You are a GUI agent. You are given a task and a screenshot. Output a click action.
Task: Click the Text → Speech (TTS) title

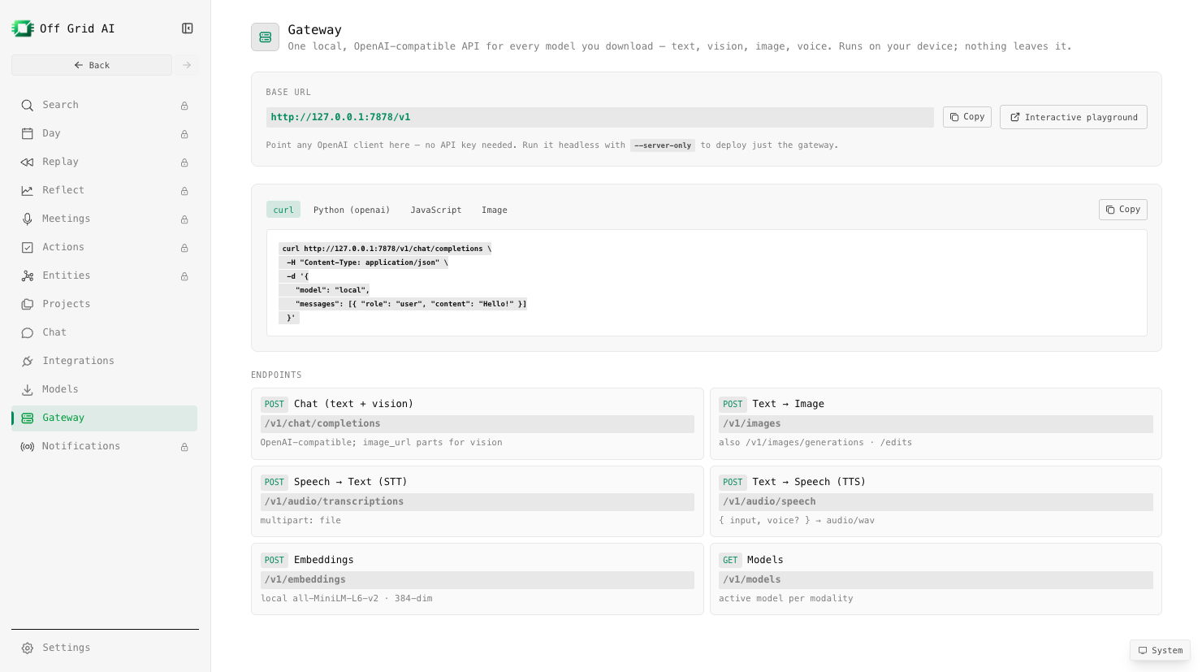coord(809,482)
